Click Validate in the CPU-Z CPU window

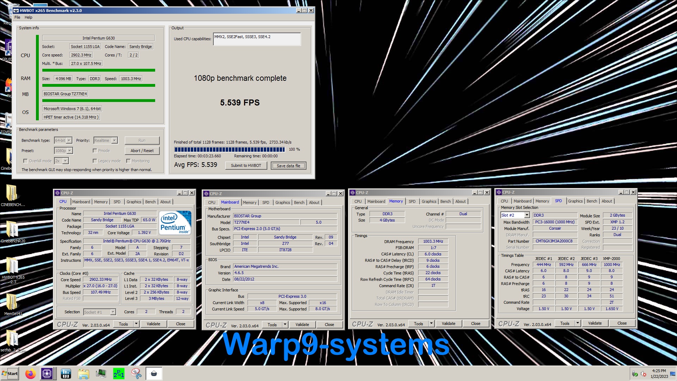coord(153,324)
